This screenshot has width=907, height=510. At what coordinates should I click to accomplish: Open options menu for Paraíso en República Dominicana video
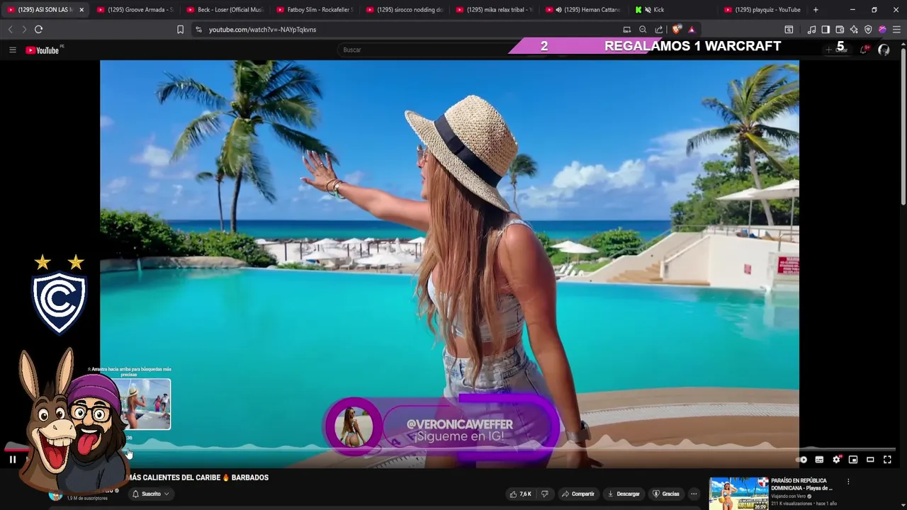tap(848, 482)
